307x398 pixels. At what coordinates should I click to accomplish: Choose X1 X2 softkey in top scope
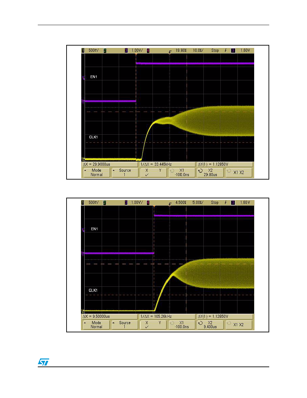tap(239, 173)
